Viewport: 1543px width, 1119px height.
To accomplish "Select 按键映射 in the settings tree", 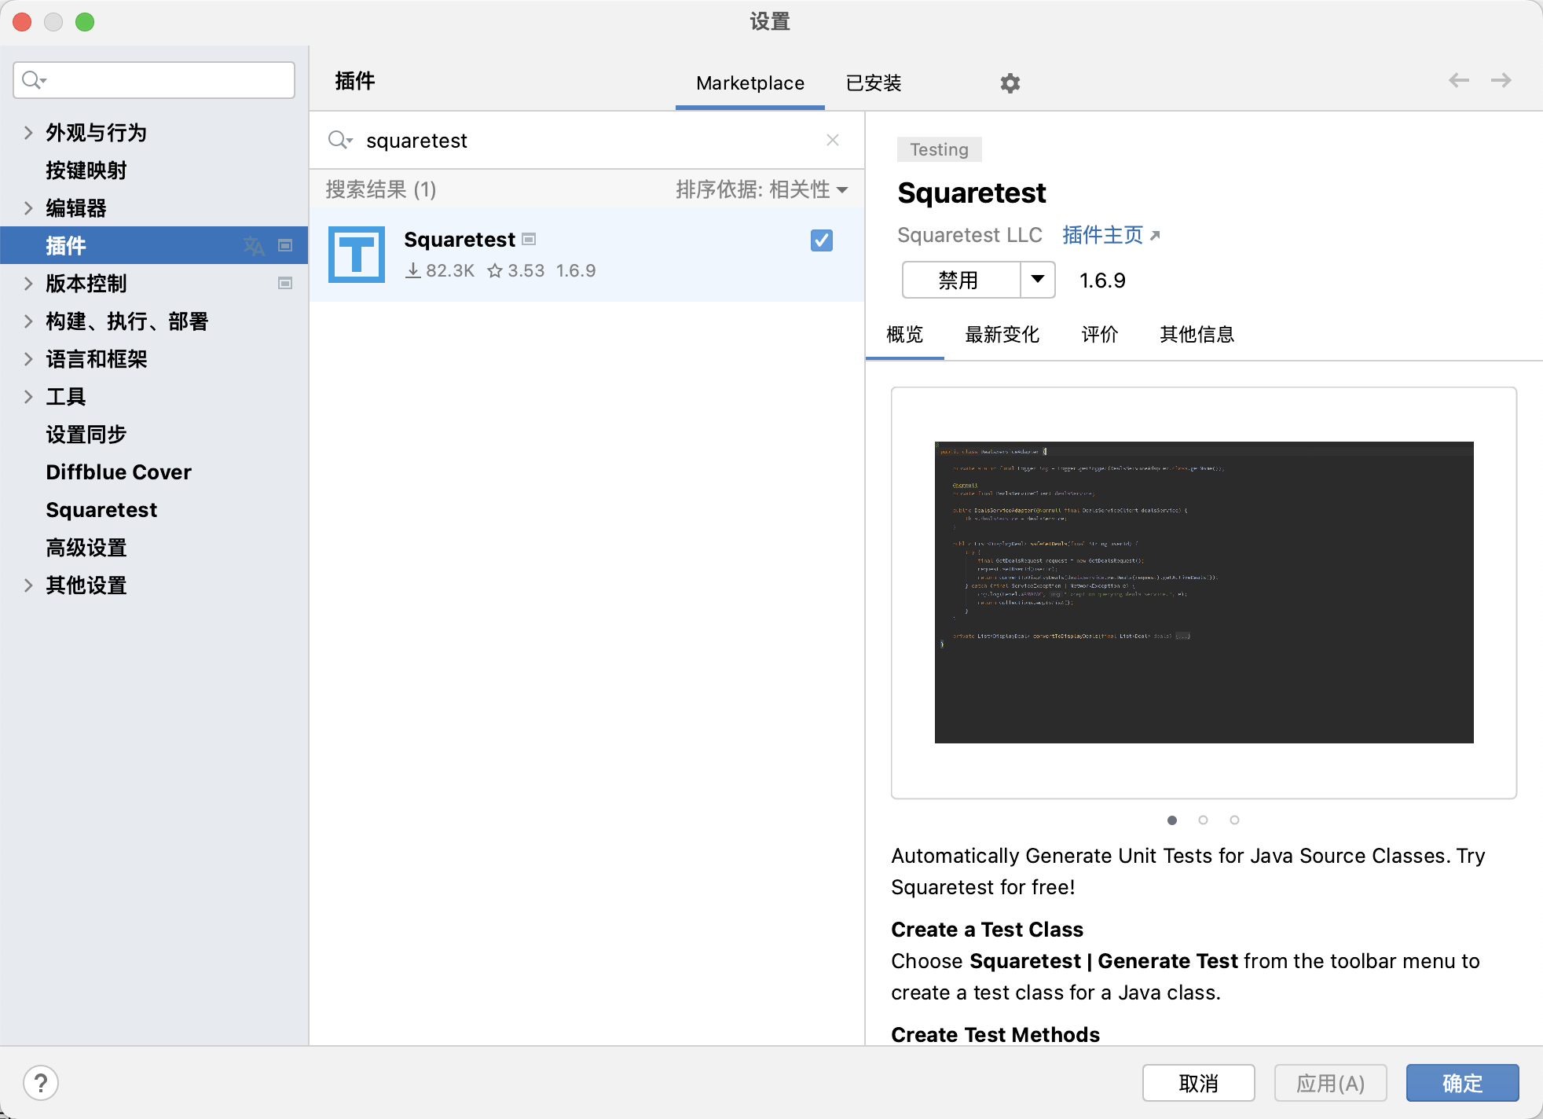I will 154,170.
